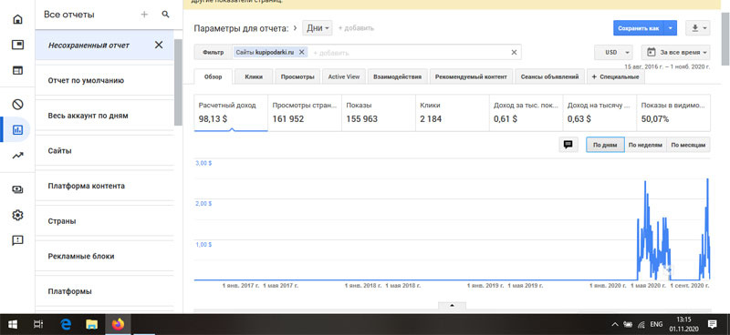This screenshot has height=335, width=730.
Task: Switch to the Active View tab
Action: pos(344,77)
